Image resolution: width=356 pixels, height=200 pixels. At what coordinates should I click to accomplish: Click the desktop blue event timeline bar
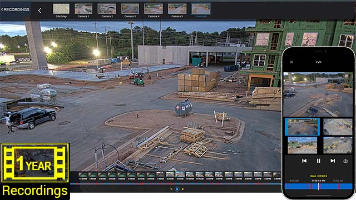click(176, 184)
